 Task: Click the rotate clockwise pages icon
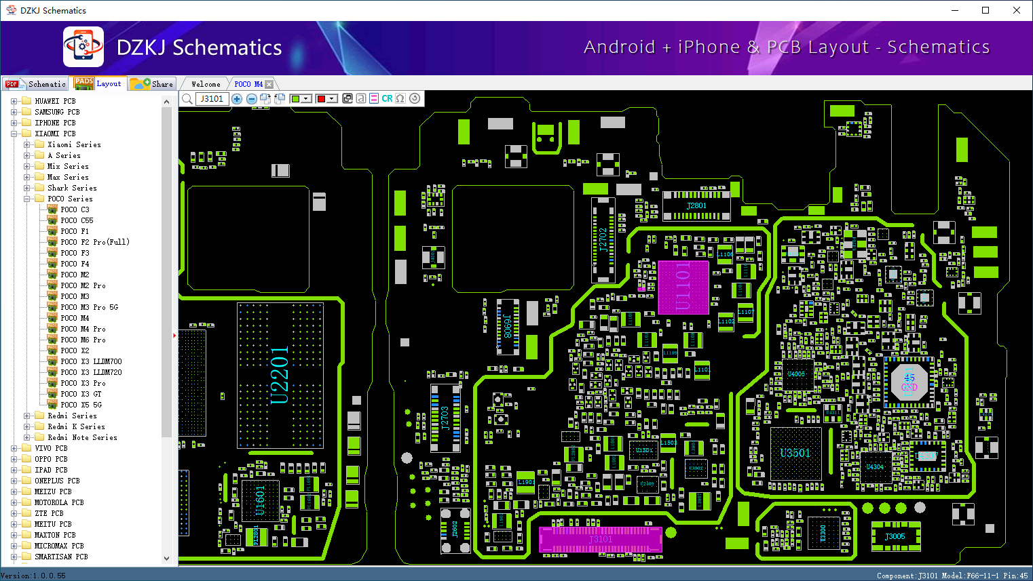[265, 99]
